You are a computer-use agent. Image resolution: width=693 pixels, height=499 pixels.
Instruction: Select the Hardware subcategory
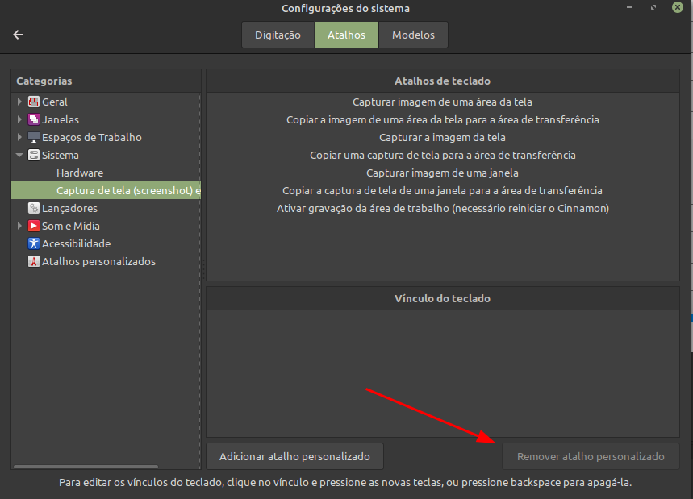(x=80, y=173)
